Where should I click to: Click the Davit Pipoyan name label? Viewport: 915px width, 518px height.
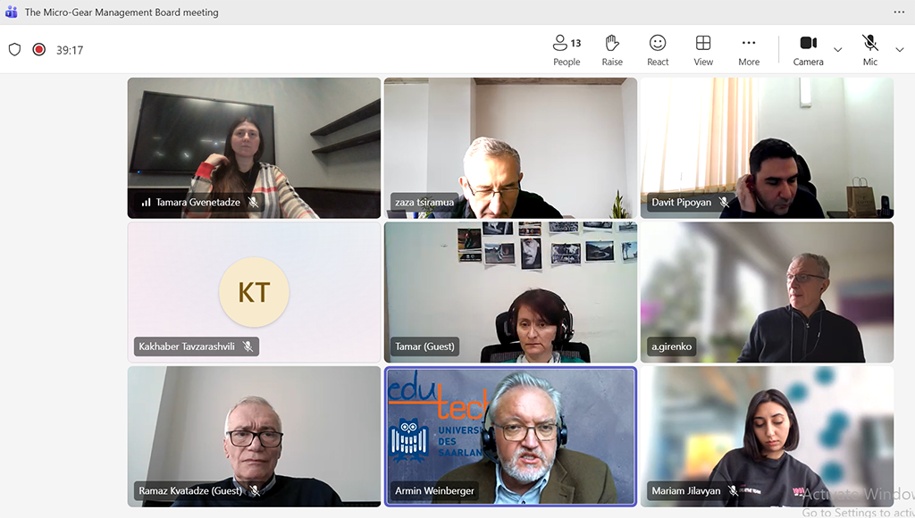point(681,203)
